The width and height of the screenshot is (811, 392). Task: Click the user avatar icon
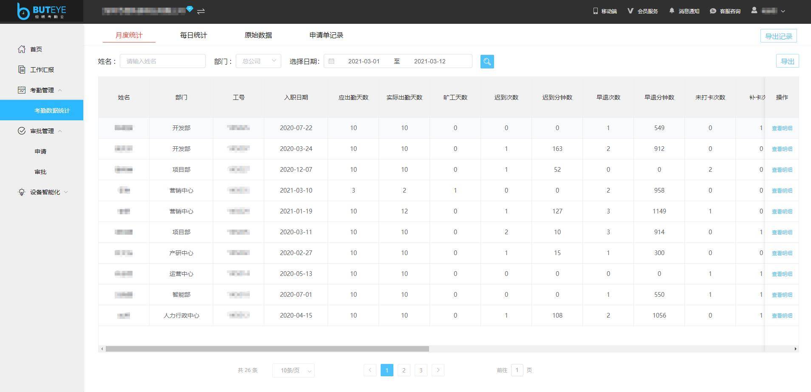pos(754,10)
